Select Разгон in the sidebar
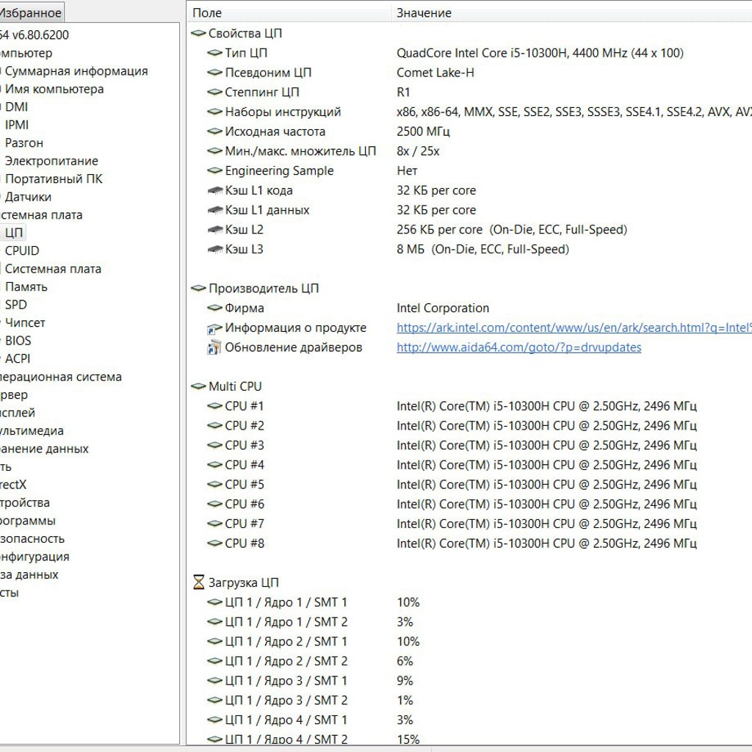 (24, 143)
